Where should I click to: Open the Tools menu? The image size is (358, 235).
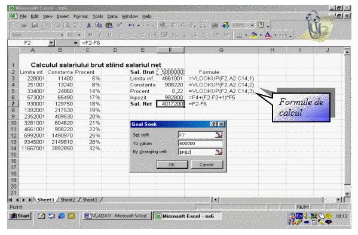tap(98, 17)
